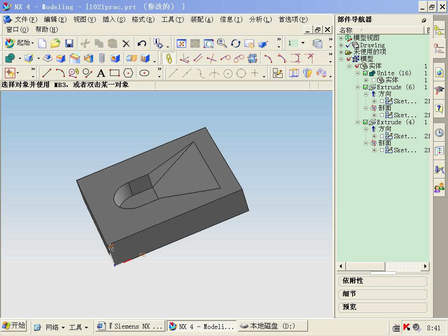Click the Zoom window icon
Image resolution: width=448 pixels, height=336 pixels.
click(209, 43)
